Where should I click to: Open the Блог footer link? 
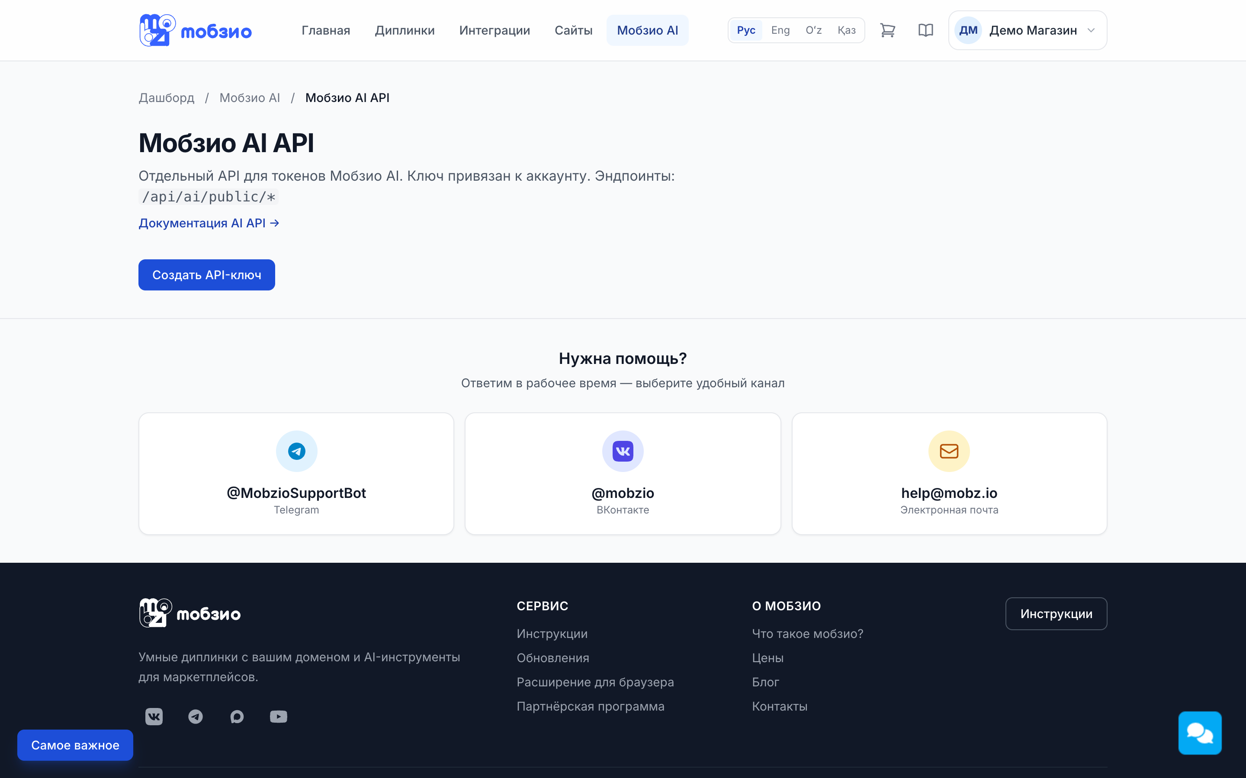[766, 682]
